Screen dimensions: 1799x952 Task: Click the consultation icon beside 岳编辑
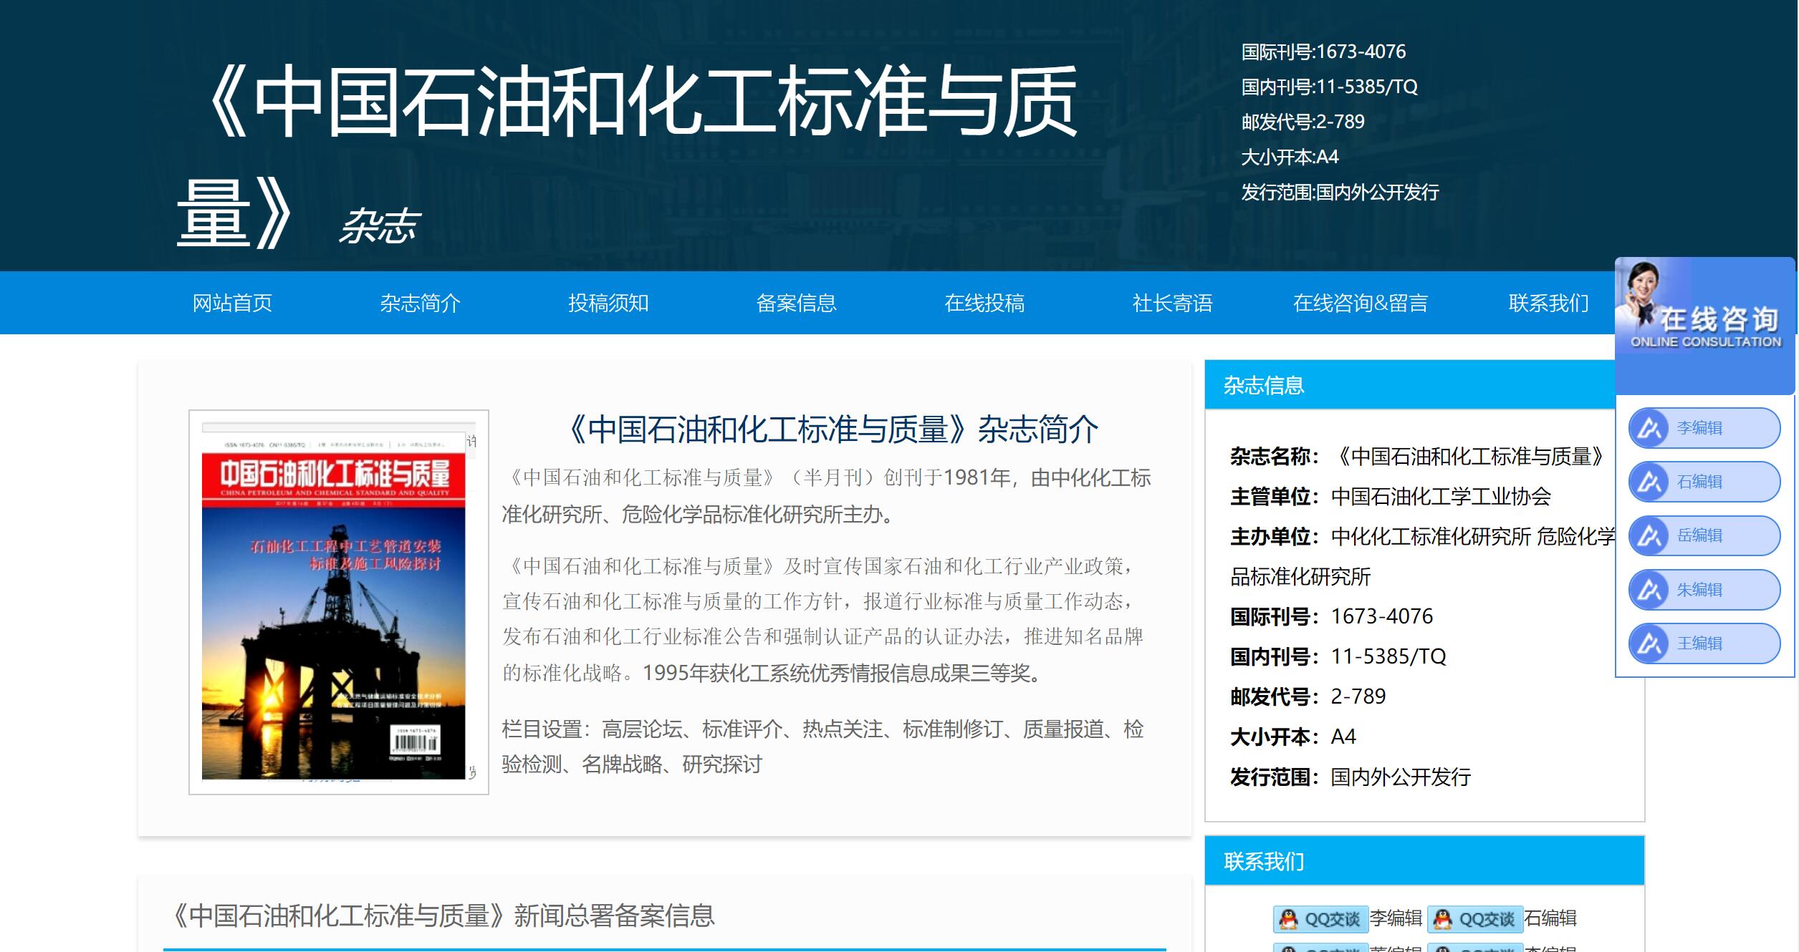click(x=1650, y=535)
